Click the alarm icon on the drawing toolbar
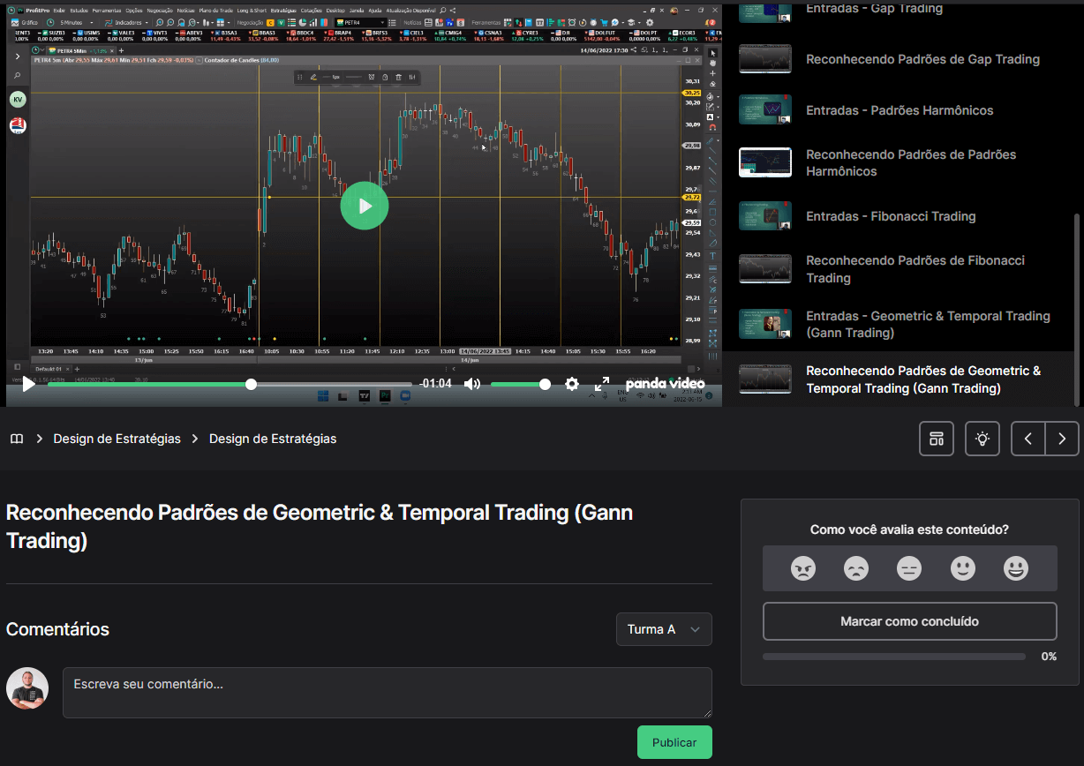The height and width of the screenshot is (766, 1084). click(x=372, y=77)
